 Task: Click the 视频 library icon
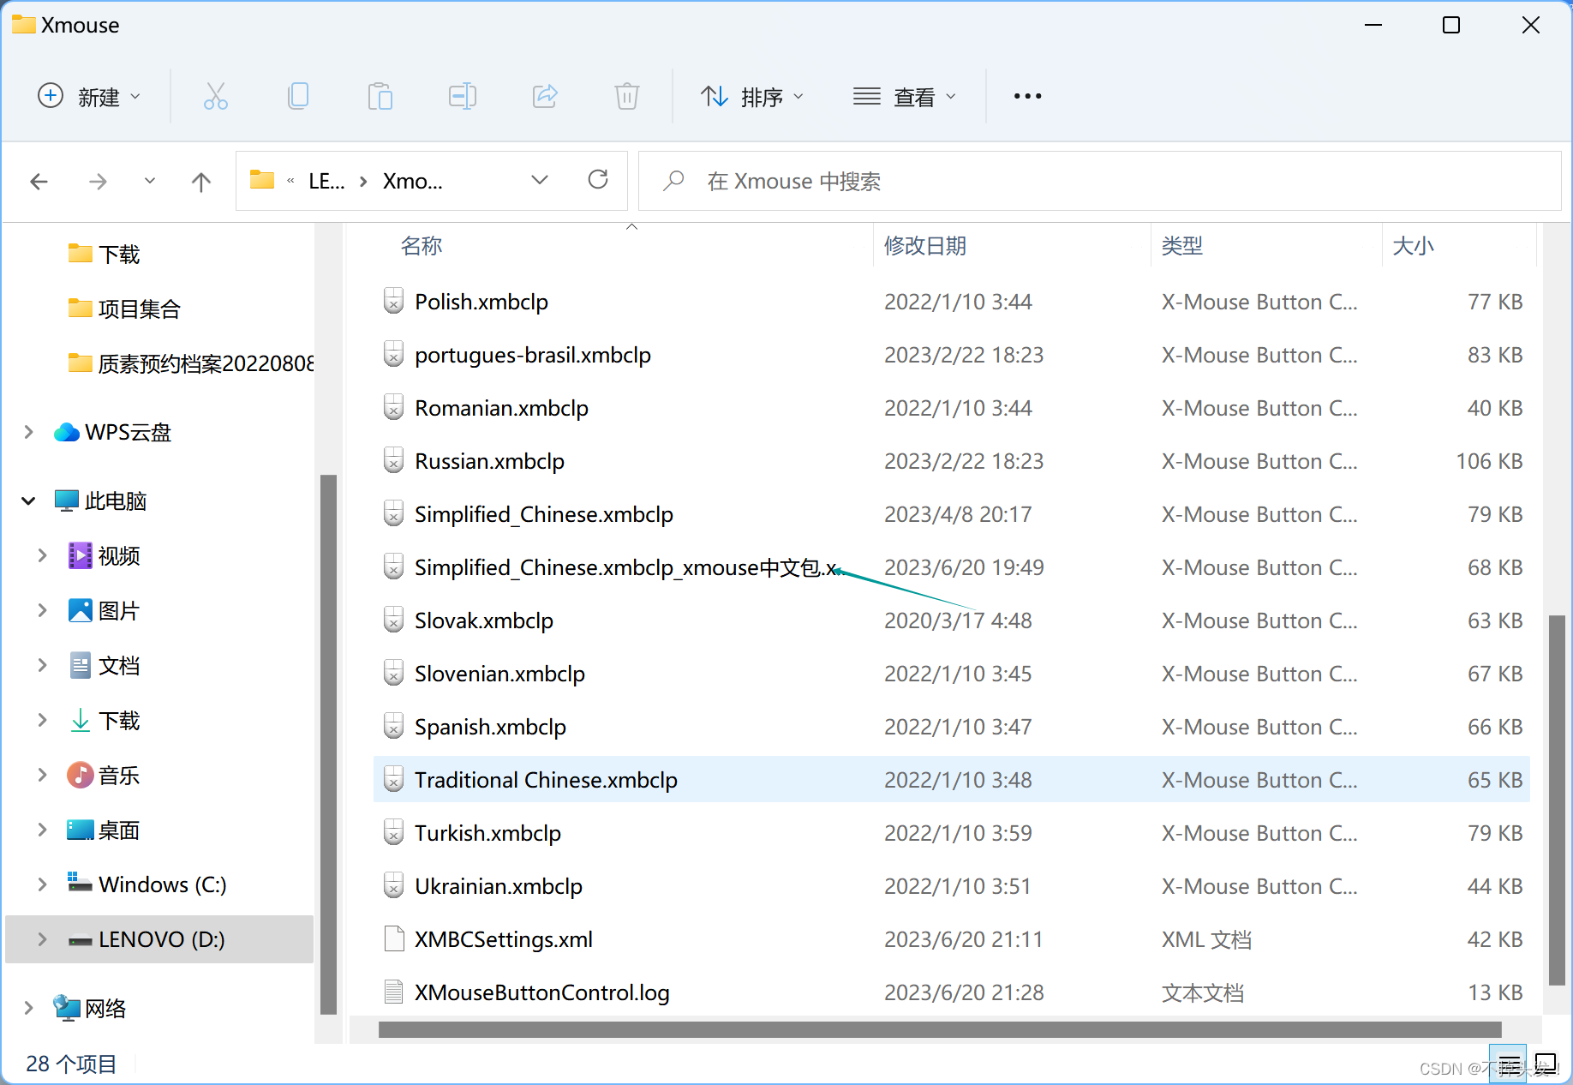tap(80, 555)
